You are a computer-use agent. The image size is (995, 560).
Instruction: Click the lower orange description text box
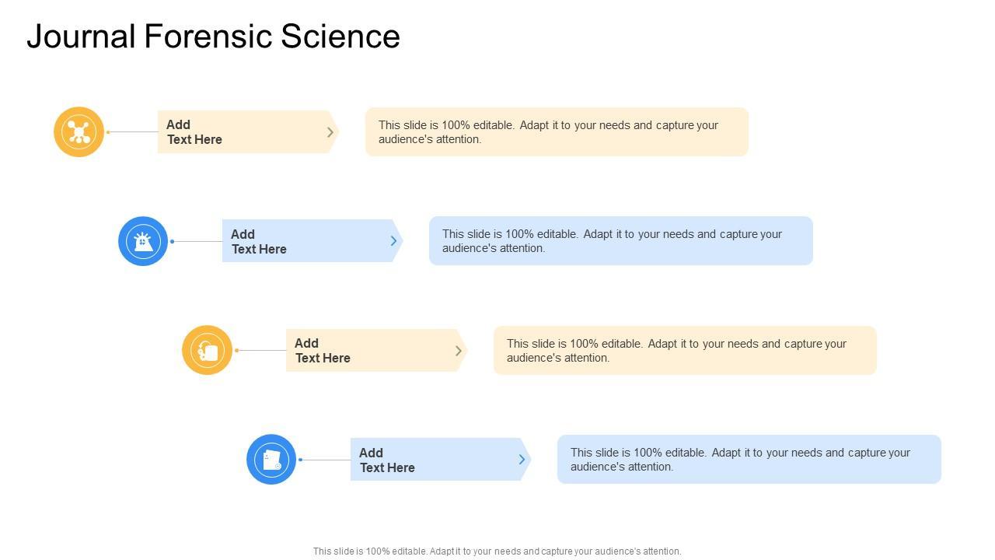(685, 351)
